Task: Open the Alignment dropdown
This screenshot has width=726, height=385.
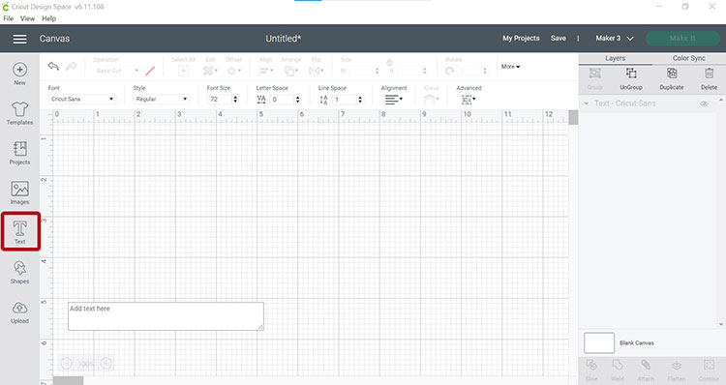Action: (x=394, y=99)
